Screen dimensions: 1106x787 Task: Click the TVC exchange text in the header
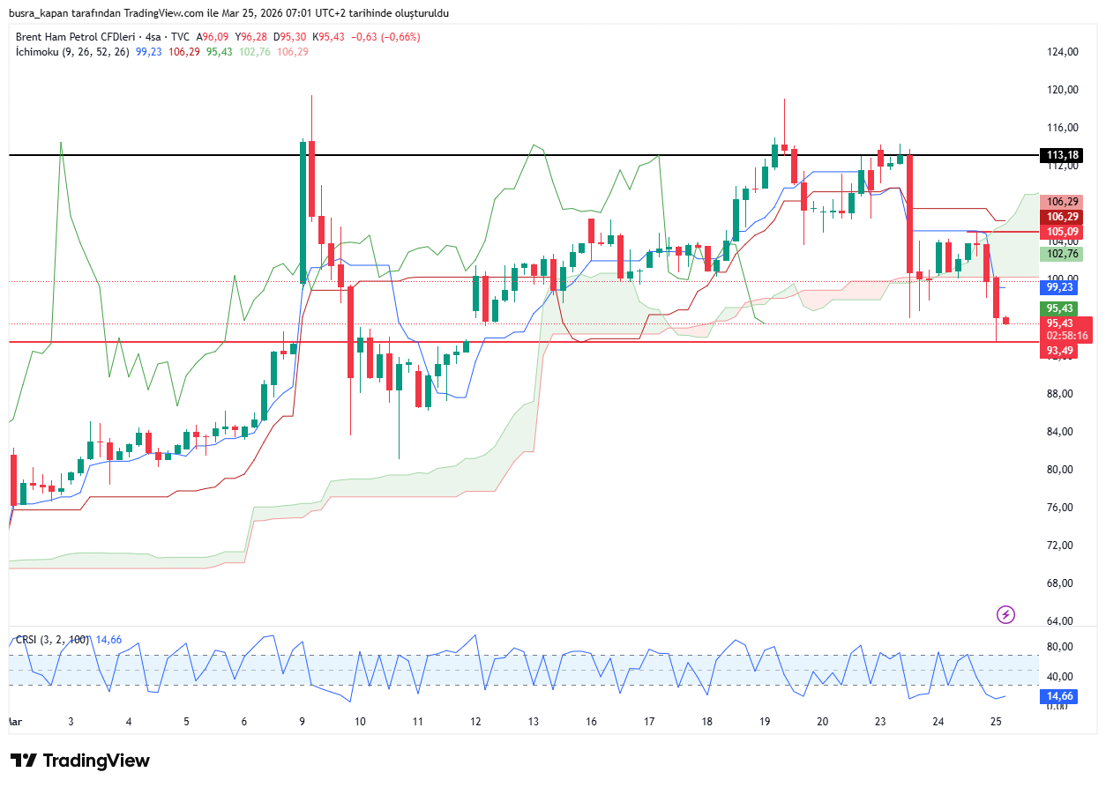[180, 37]
